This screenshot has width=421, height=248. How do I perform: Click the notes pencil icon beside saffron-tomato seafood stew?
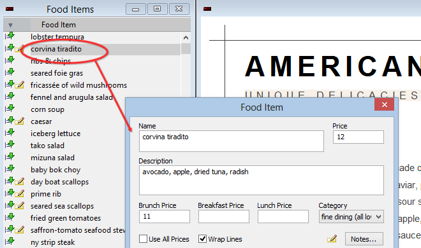click(x=20, y=230)
